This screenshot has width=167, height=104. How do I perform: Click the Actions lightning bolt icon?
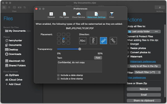(x=160, y=7)
